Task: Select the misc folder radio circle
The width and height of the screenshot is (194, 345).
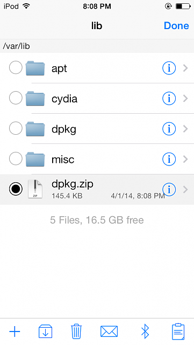Action: [x=16, y=158]
